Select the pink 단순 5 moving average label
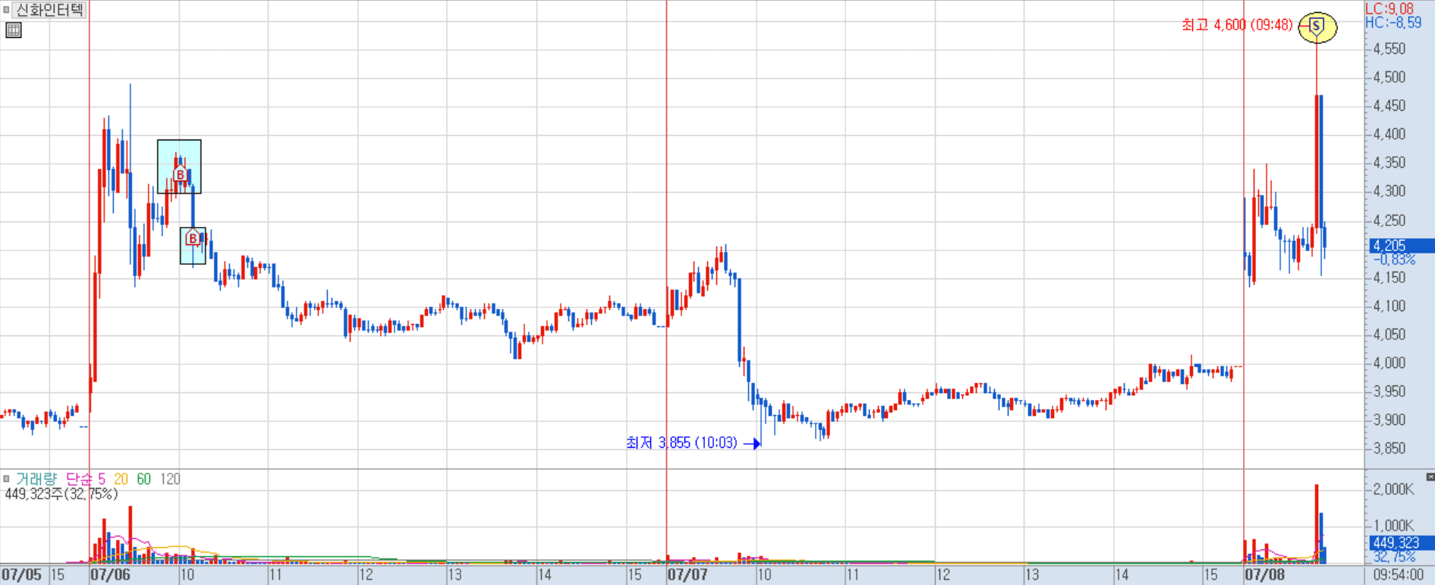This screenshot has width=1435, height=585. pyautogui.click(x=85, y=479)
